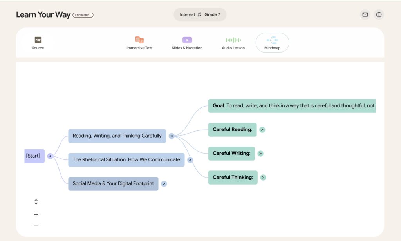Click the mail envelope icon
The image size is (401, 241).
(365, 15)
